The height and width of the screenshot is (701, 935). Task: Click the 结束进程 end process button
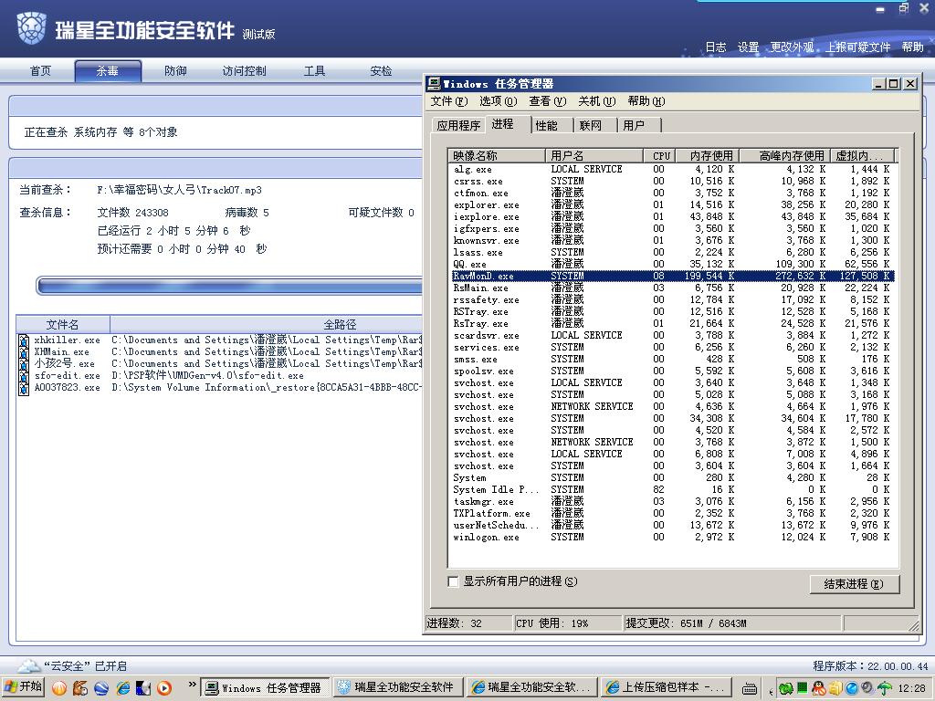click(854, 584)
